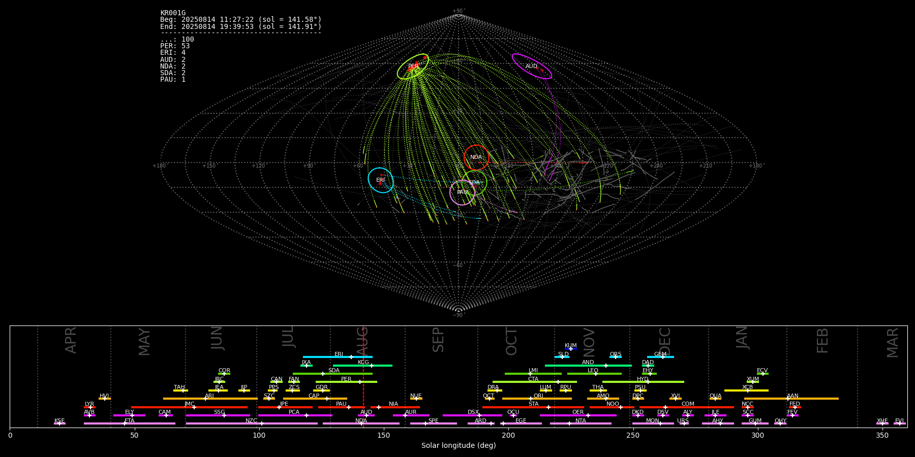
Task: Click the AUD radiant ellipse on sky map
Action: (532, 66)
